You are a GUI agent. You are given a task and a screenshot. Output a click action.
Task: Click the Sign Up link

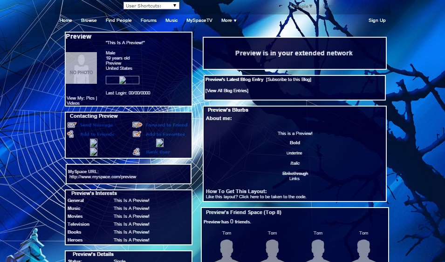pyautogui.click(x=377, y=20)
